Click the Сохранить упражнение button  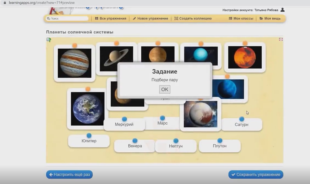256,174
